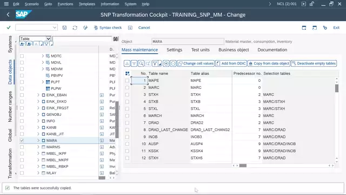
Task: Click Sort descending icon in table toolbar
Action: point(134,63)
